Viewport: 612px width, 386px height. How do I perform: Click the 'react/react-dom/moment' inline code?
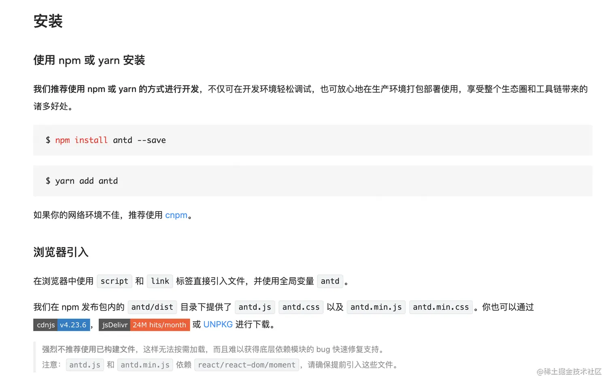[246, 365]
